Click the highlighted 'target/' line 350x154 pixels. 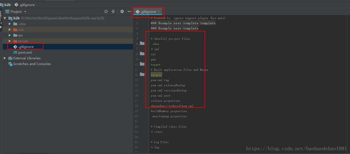pos(156,75)
